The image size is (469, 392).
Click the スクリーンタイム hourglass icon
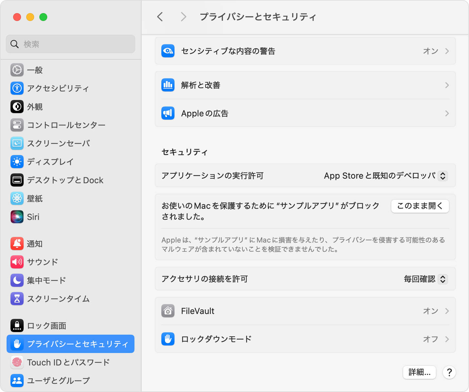point(17,299)
